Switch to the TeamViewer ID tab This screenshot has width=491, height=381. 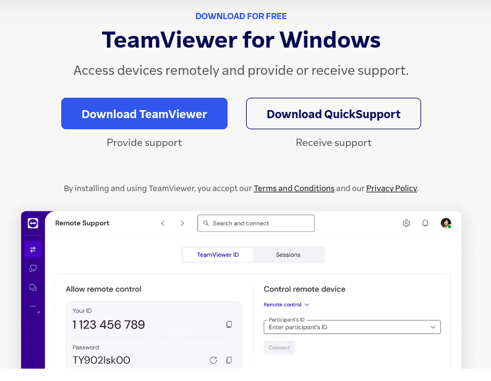pos(218,255)
